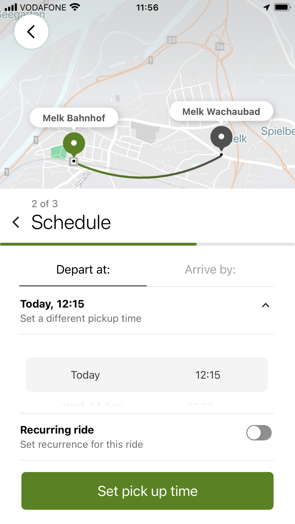Tap the Melk Bahnhof label bubble
295x524 pixels.
(x=74, y=118)
